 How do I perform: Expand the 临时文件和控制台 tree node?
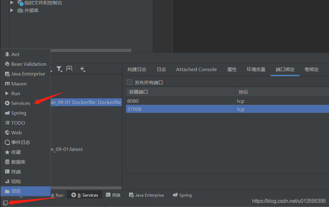point(12,3)
